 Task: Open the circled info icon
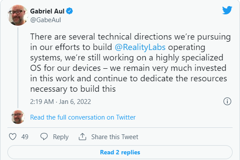point(227,101)
